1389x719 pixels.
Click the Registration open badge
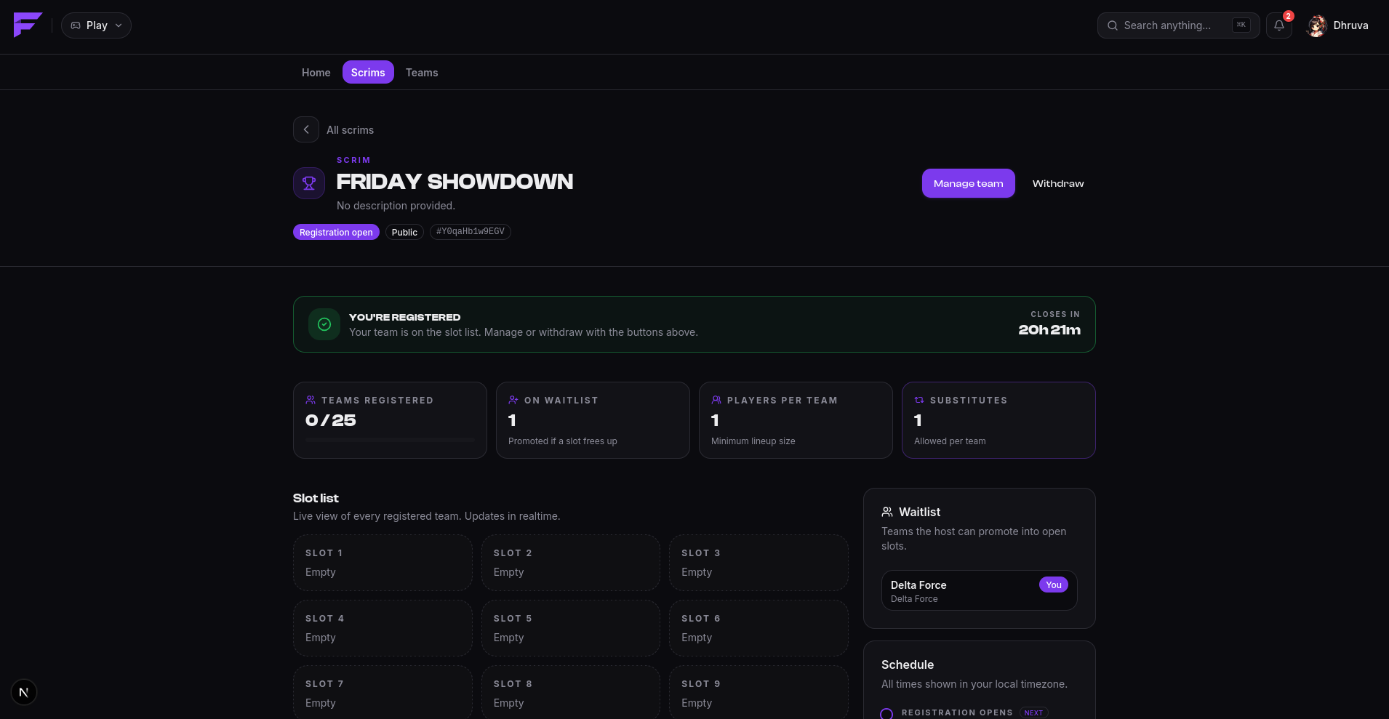point(336,232)
